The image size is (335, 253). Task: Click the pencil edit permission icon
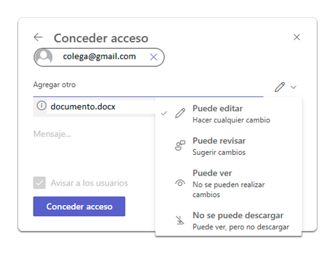pyautogui.click(x=280, y=87)
